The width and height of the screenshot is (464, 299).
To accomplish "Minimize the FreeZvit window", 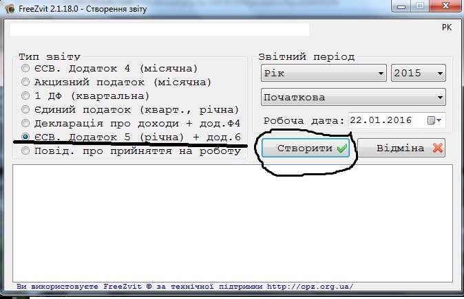I will pos(401,6).
